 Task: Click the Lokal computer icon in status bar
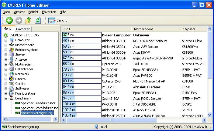[x=96, y=127]
